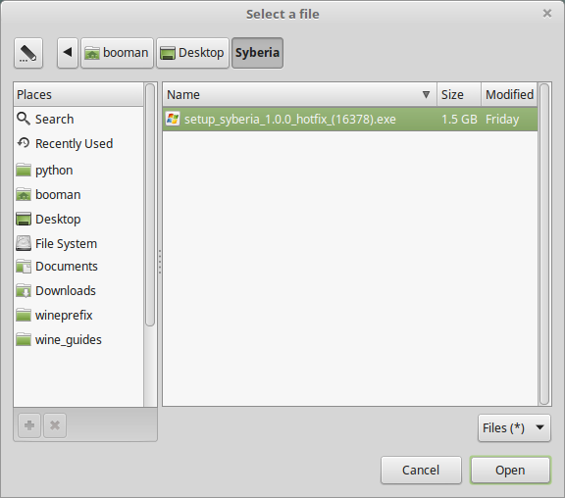This screenshot has width=565, height=498.
Task: Open wineprefix bookmark in Places
Action: click(x=78, y=315)
